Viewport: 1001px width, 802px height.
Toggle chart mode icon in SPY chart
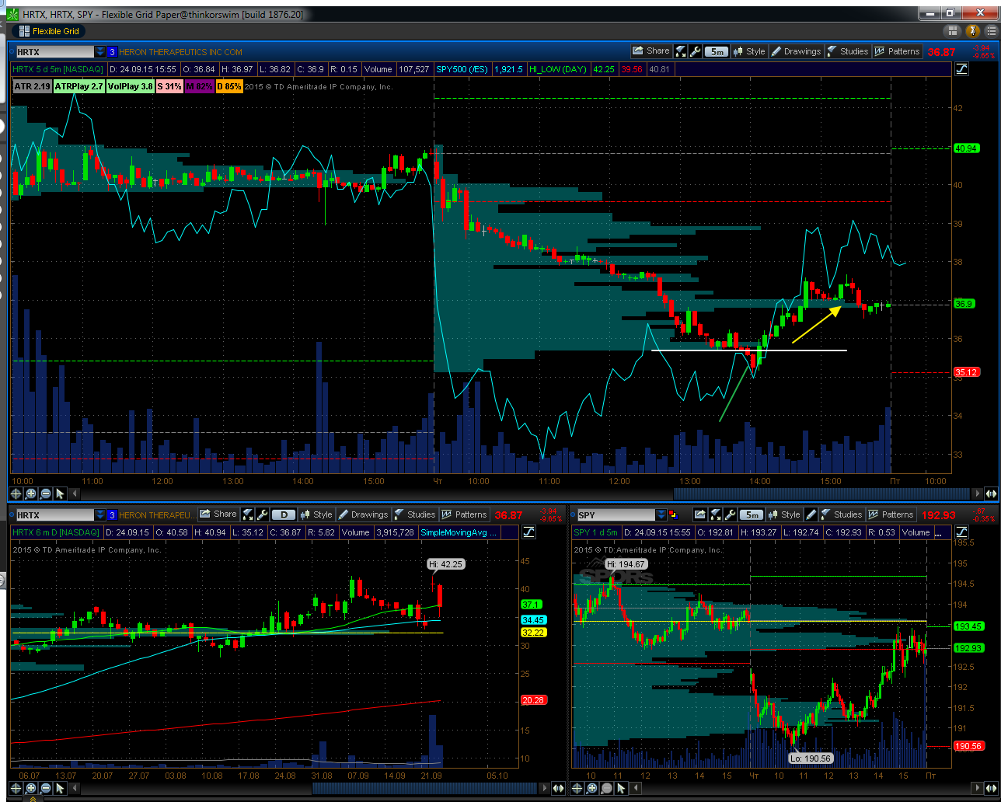pyautogui.click(x=962, y=532)
